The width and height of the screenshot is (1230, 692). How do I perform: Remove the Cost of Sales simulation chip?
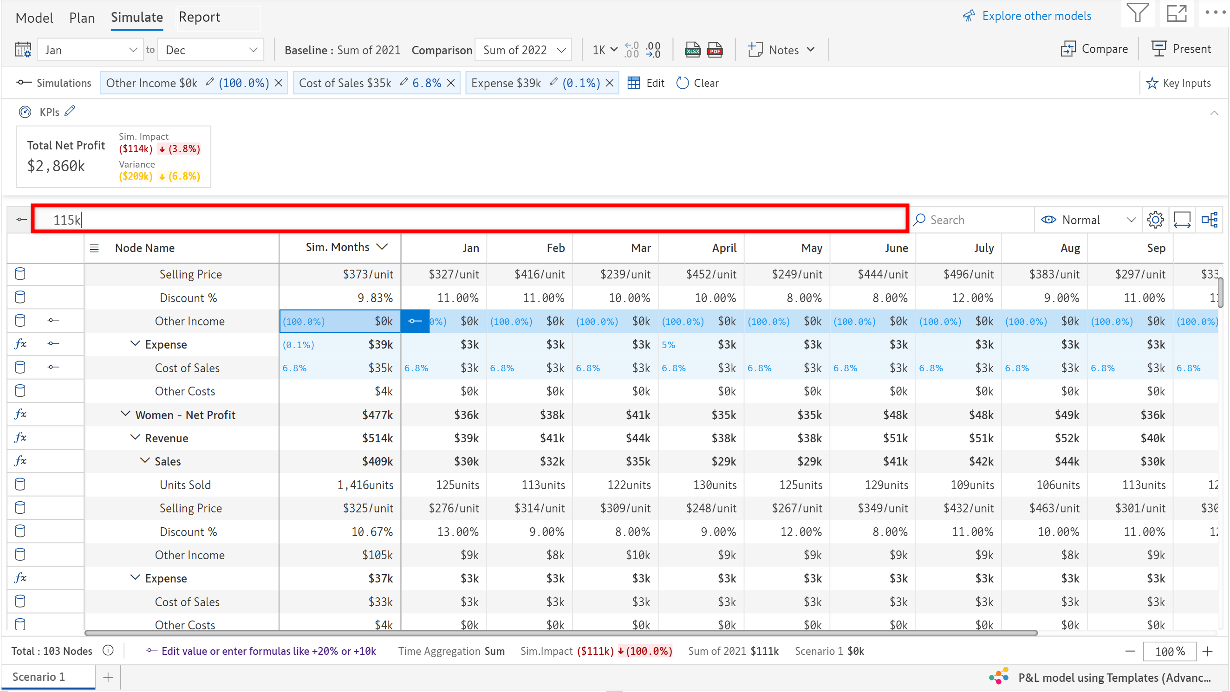451,83
